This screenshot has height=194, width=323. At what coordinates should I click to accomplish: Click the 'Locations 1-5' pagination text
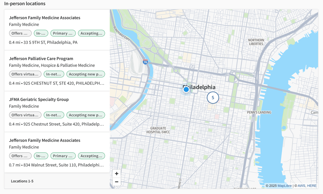[x=22, y=181]
